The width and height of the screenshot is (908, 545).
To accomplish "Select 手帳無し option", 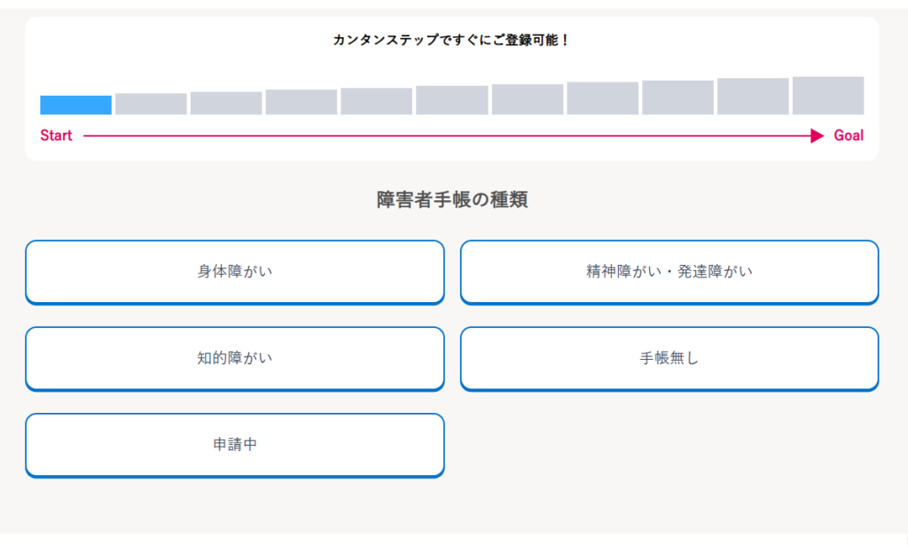I will [669, 358].
